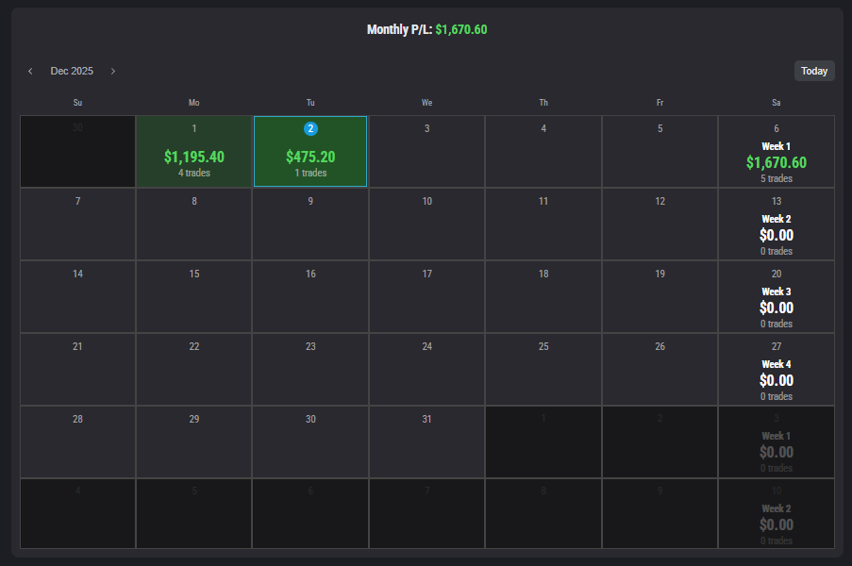The image size is (852, 566).
Task: Click the dimmed November 30 cell
Action: (x=77, y=152)
